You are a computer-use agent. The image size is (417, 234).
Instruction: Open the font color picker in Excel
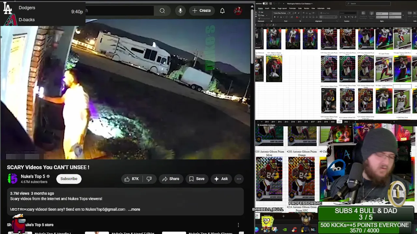[297, 17]
